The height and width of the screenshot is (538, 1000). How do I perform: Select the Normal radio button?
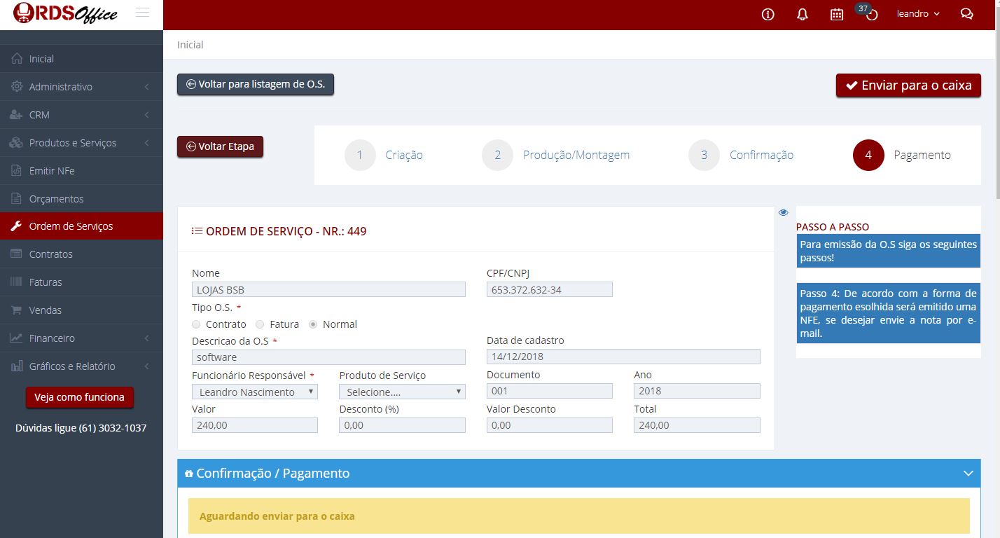313,324
